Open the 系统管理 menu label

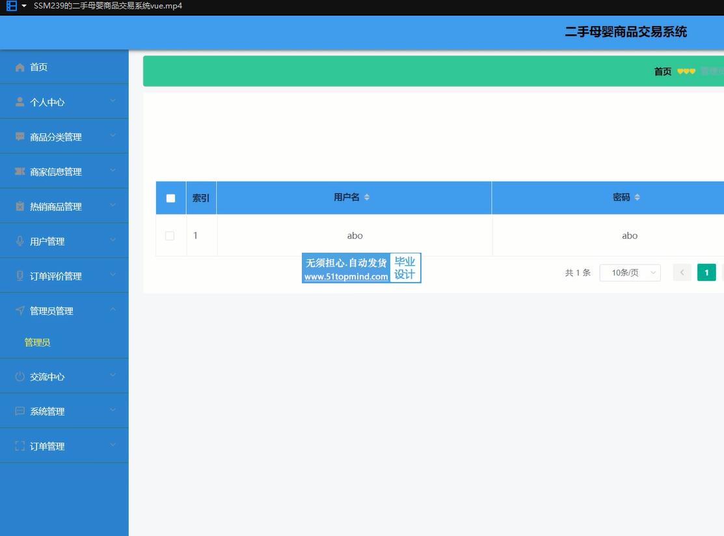(x=47, y=411)
